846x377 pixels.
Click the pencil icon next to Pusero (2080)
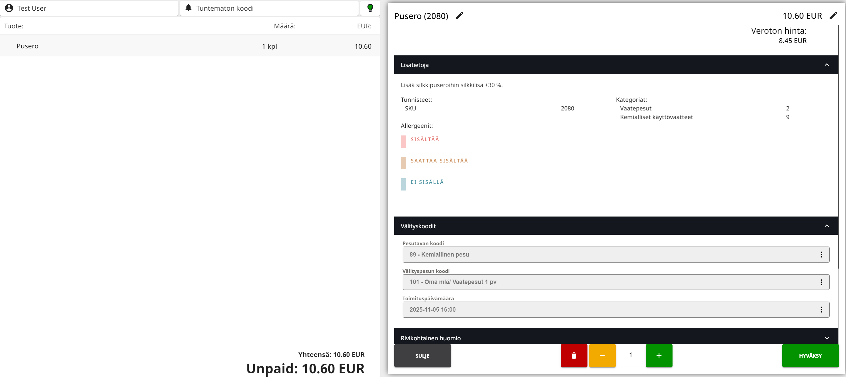459,16
